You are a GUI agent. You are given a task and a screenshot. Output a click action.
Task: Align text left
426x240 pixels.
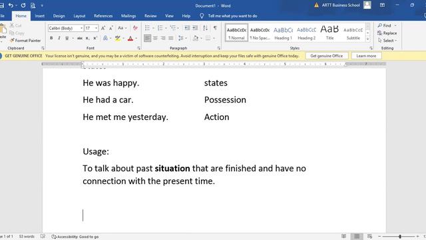coord(147,38)
